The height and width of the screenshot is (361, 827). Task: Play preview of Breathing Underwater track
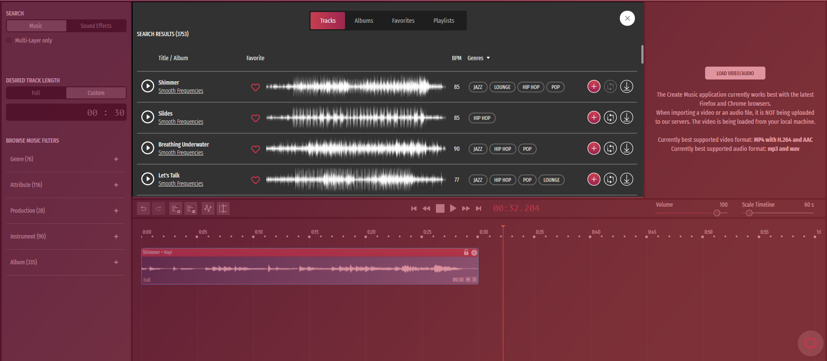click(x=148, y=148)
